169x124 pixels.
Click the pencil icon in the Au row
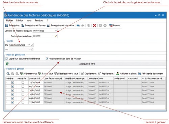(32, 49)
